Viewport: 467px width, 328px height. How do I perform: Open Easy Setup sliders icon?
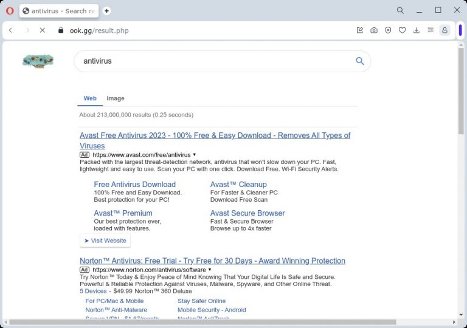pos(431,30)
